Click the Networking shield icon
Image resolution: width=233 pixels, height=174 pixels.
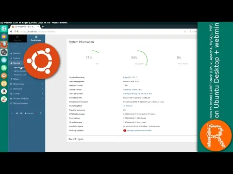tap(11, 84)
